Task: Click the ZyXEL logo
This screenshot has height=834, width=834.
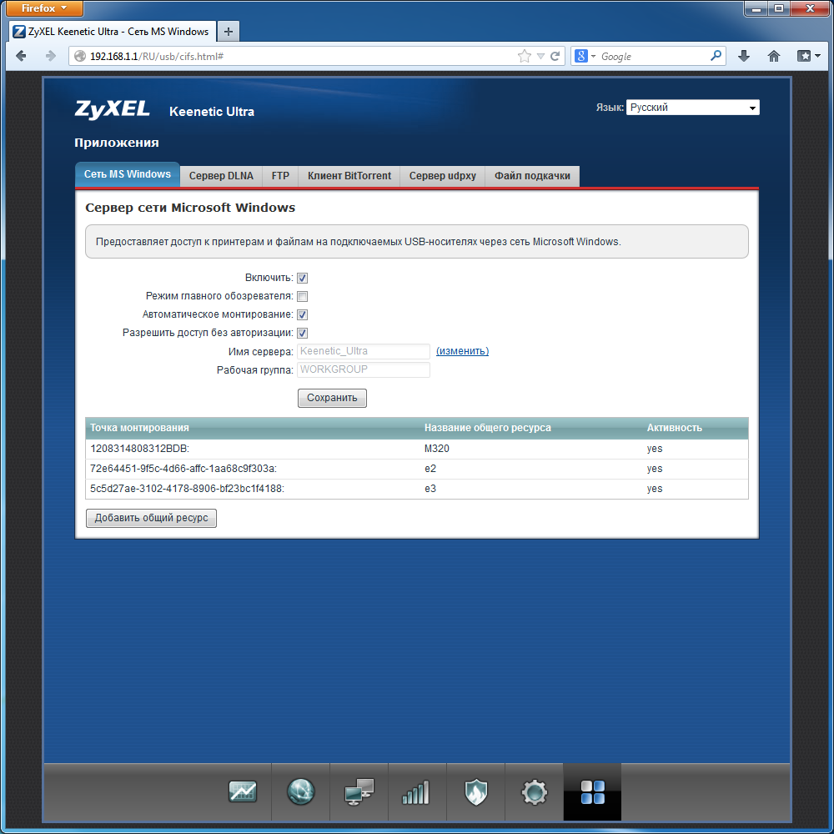Action: pyautogui.click(x=113, y=109)
